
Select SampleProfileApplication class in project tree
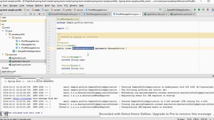tap(29, 51)
